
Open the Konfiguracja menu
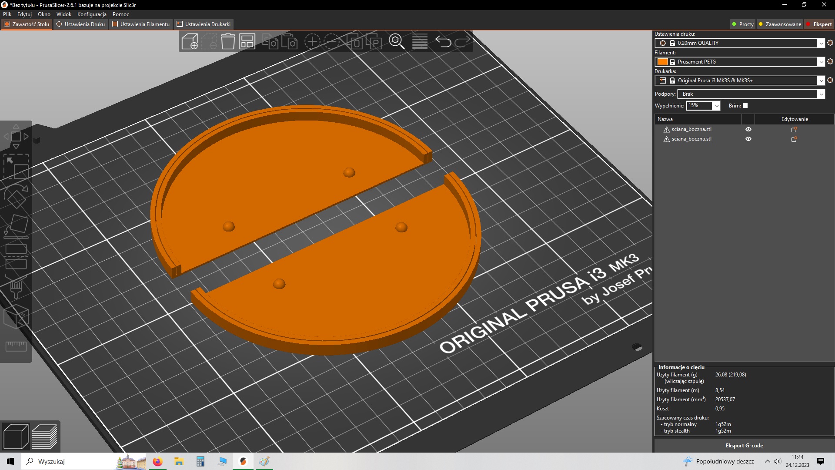click(x=92, y=14)
